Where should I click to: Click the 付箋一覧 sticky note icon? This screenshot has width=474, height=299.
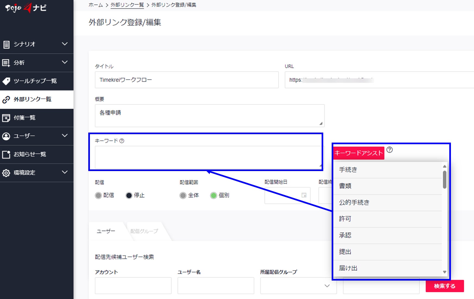(6, 118)
